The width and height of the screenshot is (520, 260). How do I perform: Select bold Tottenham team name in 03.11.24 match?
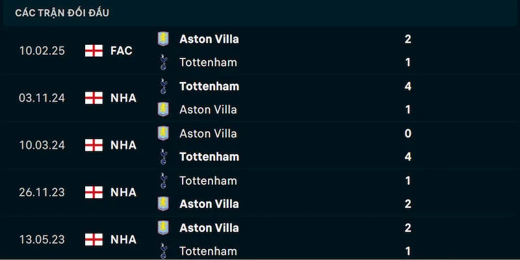[x=209, y=86]
